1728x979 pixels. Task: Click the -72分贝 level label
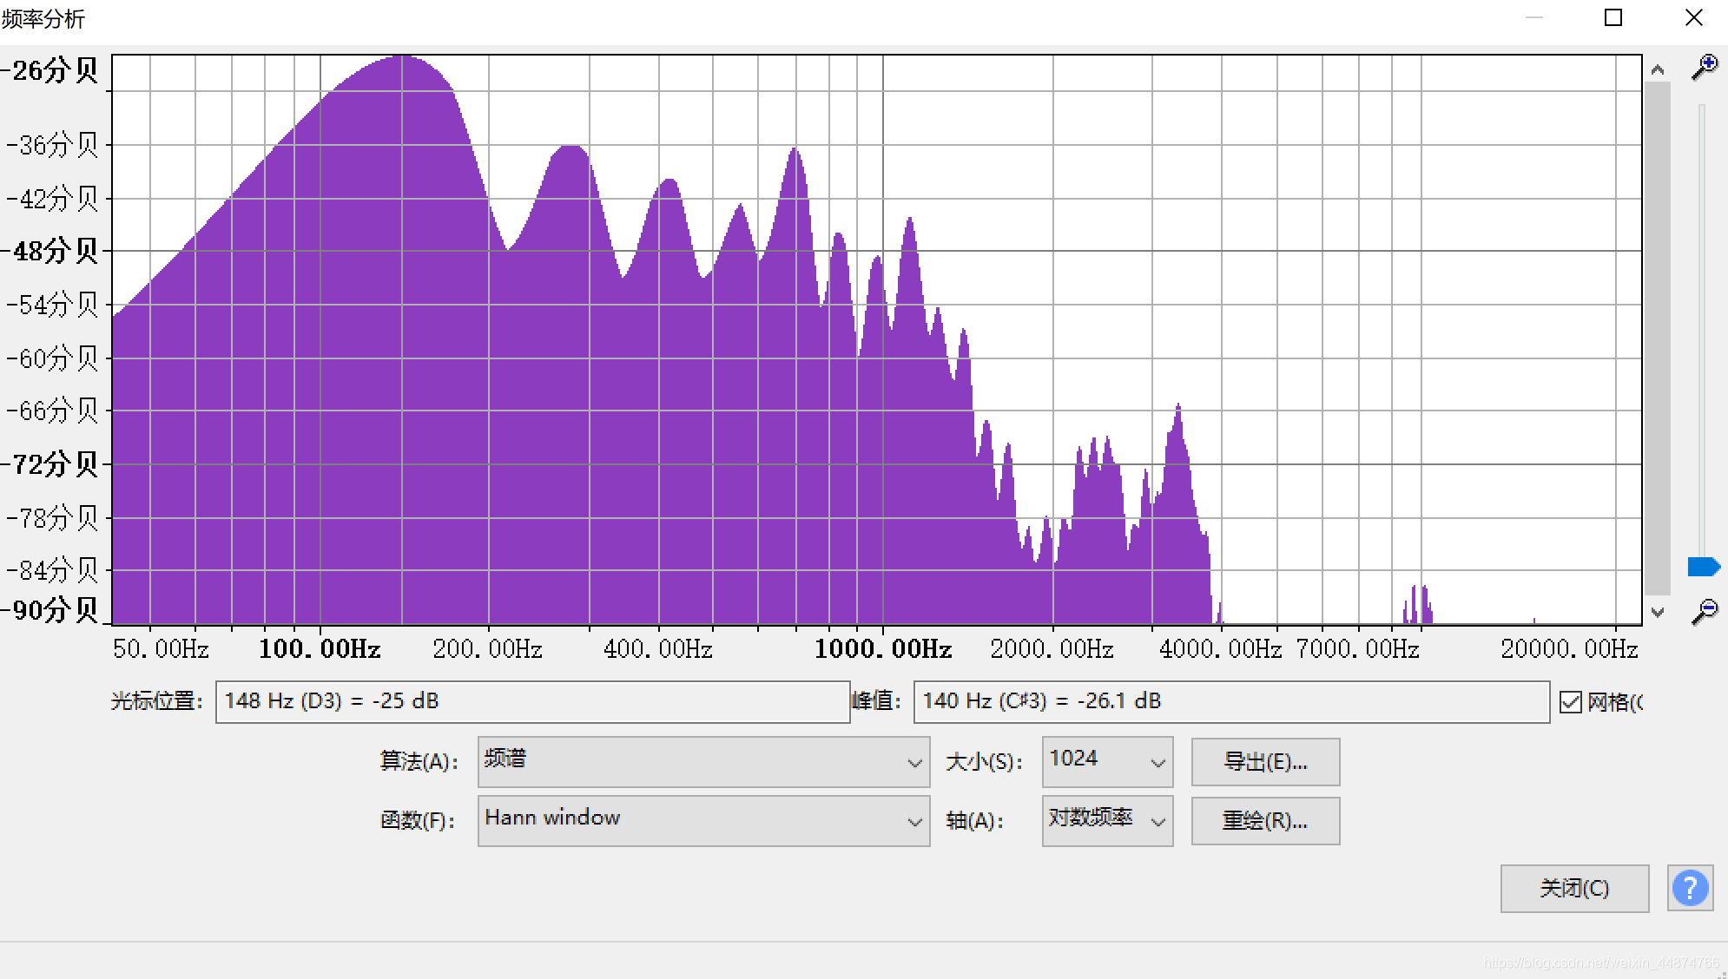[49, 464]
